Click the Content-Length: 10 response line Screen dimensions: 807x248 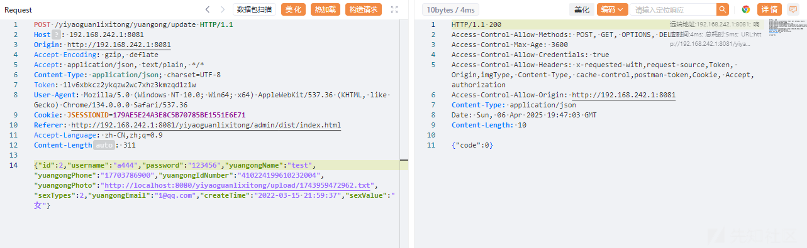[x=489, y=126]
